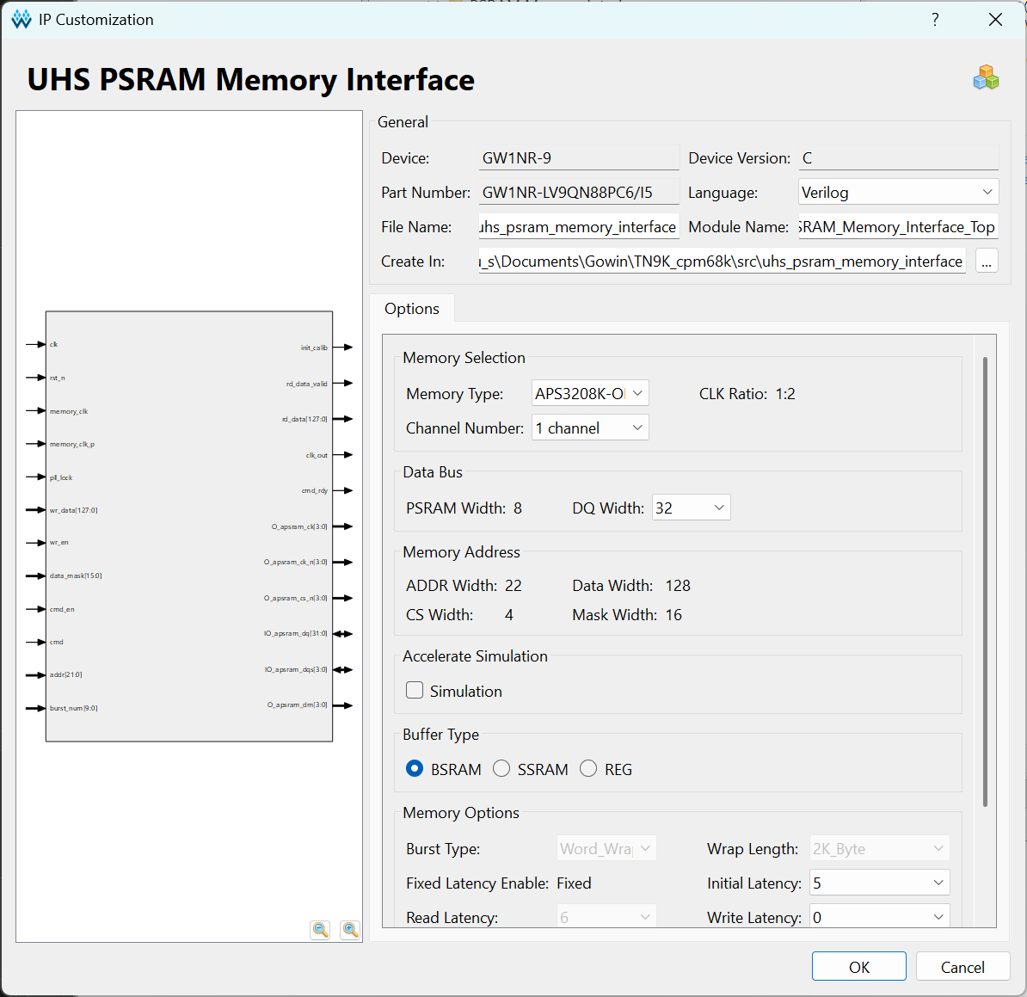
Task: Click the Gowin logo in title bar
Action: coord(21,20)
